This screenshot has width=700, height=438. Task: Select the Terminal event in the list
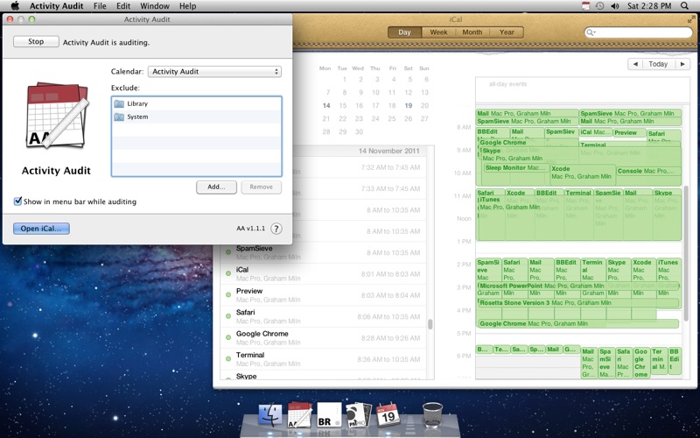pyautogui.click(x=324, y=359)
